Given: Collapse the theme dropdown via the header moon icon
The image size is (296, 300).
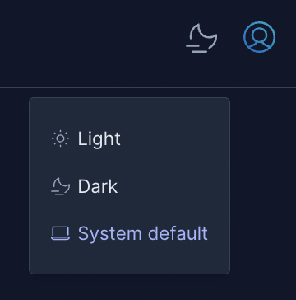Looking at the screenshot, I should tap(201, 38).
